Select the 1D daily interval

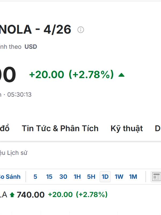[105, 177]
